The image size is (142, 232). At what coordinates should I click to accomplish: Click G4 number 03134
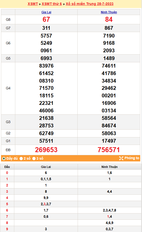(x=109, y=111)
